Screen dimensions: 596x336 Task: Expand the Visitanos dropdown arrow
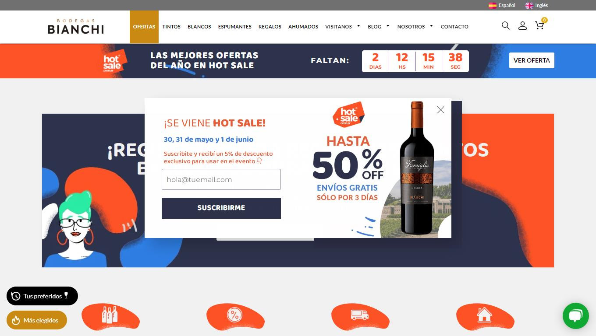tap(358, 26)
